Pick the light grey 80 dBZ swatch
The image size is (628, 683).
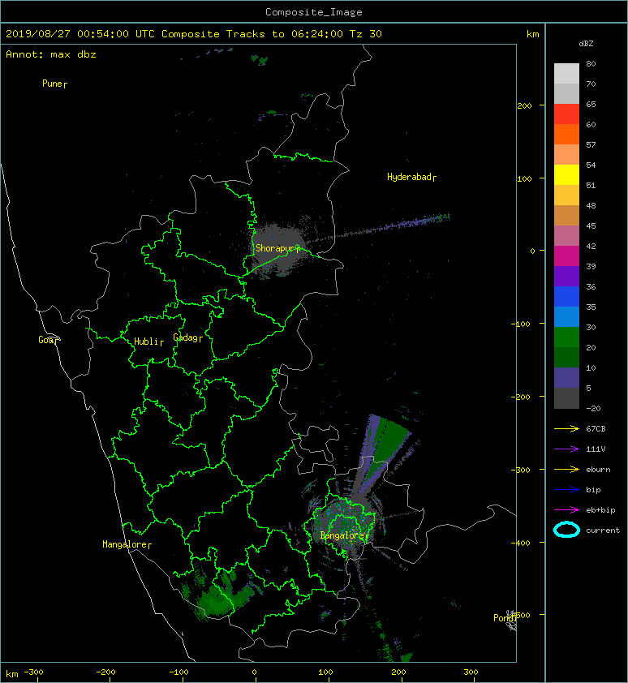[x=566, y=73]
